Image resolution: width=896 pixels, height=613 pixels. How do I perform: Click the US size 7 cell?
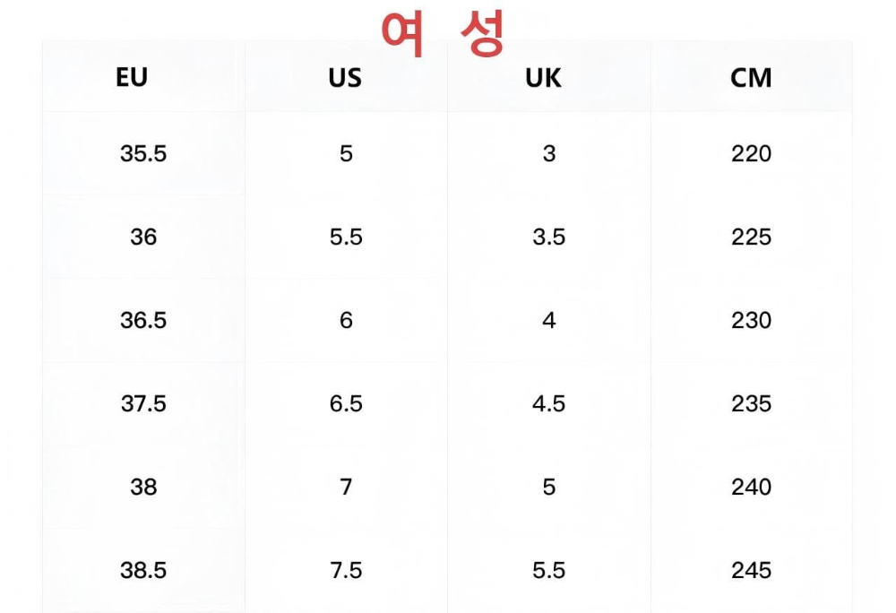tap(346, 487)
